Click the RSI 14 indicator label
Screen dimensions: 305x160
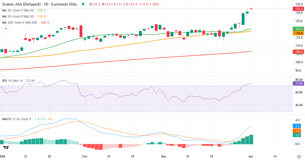point(12,81)
